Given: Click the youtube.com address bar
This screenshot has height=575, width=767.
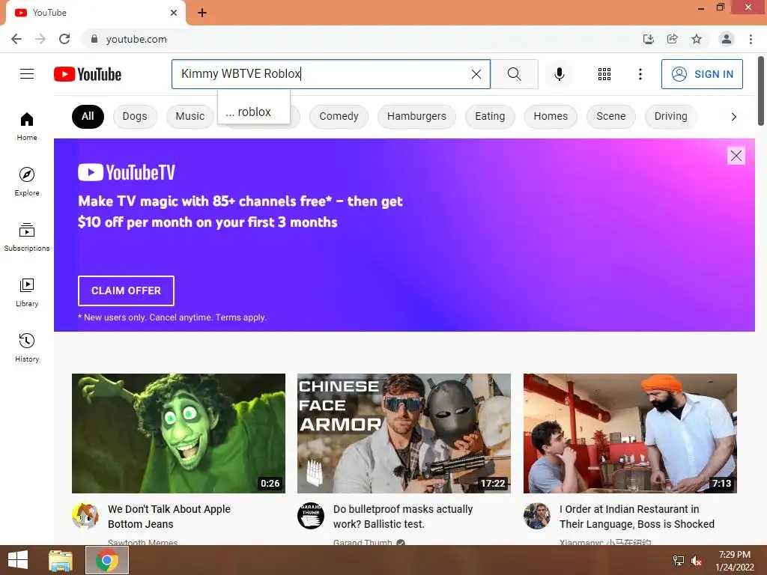Looking at the screenshot, I should (362, 39).
